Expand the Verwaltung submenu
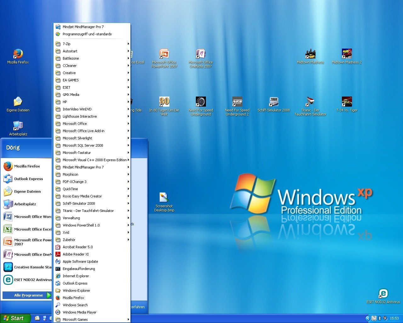 [92, 218]
